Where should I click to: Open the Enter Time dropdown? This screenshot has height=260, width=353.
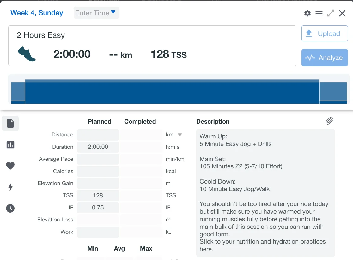point(96,13)
